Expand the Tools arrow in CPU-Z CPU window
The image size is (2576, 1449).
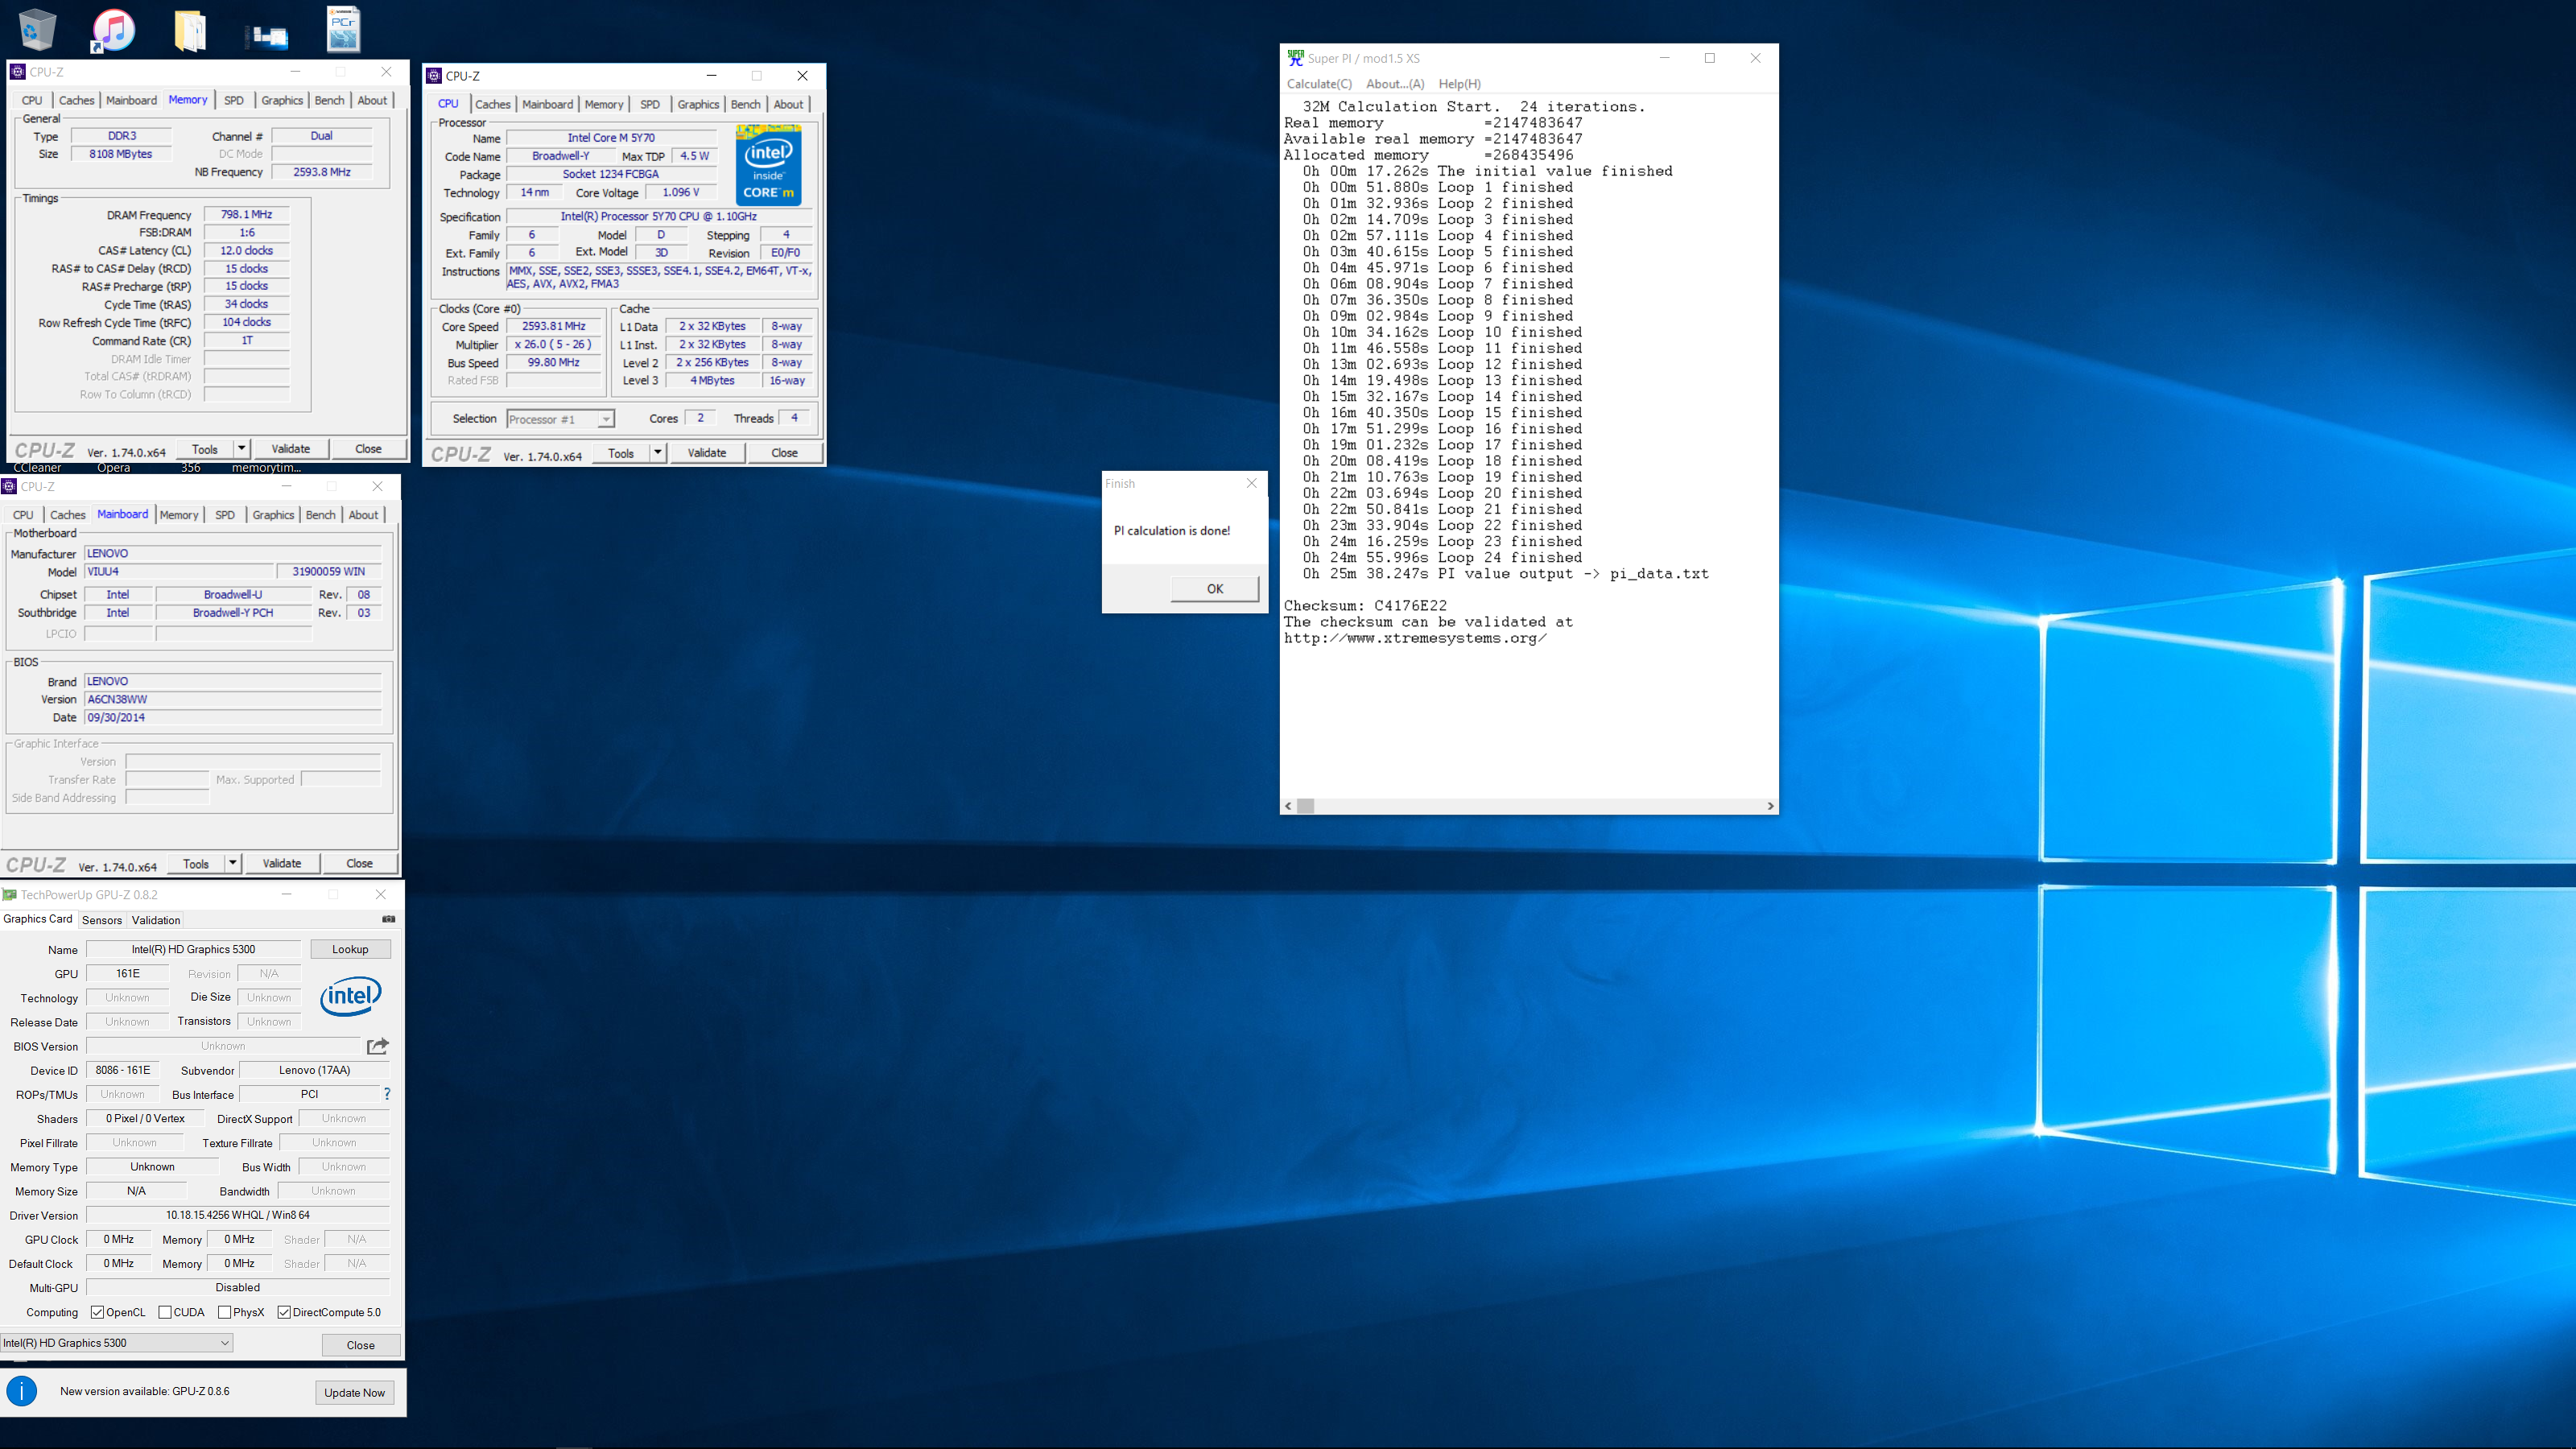pyautogui.click(x=658, y=453)
